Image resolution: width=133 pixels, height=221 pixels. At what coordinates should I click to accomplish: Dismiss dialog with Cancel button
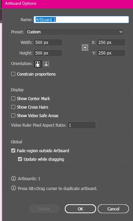pyautogui.click(x=113, y=209)
